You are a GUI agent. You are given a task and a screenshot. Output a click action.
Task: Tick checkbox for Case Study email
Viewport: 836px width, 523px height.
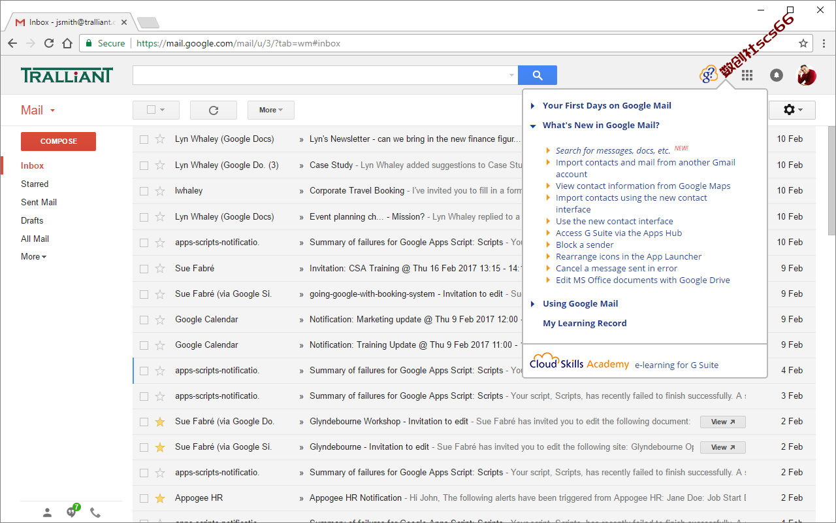144,165
